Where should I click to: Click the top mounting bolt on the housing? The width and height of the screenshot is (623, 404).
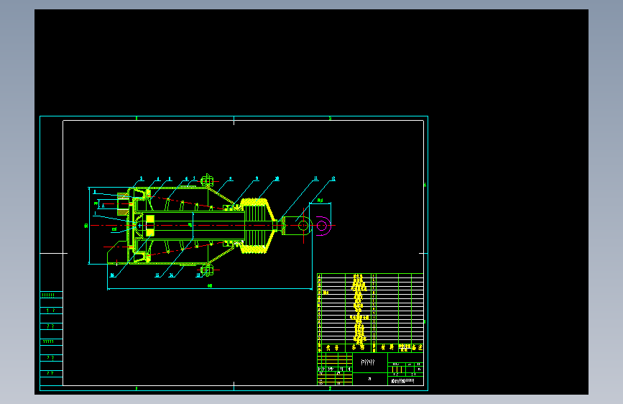click(x=207, y=181)
